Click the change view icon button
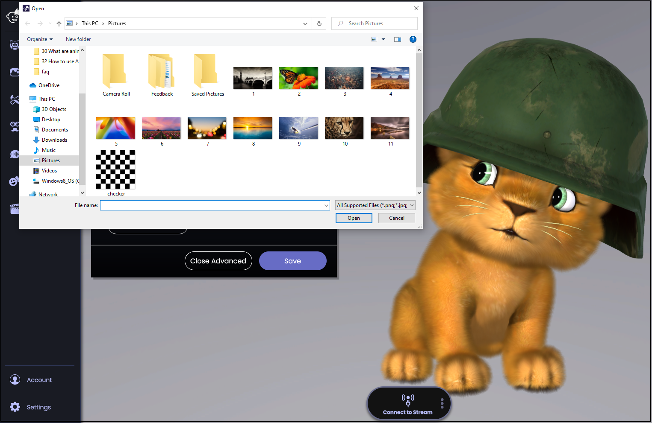 [x=374, y=39]
